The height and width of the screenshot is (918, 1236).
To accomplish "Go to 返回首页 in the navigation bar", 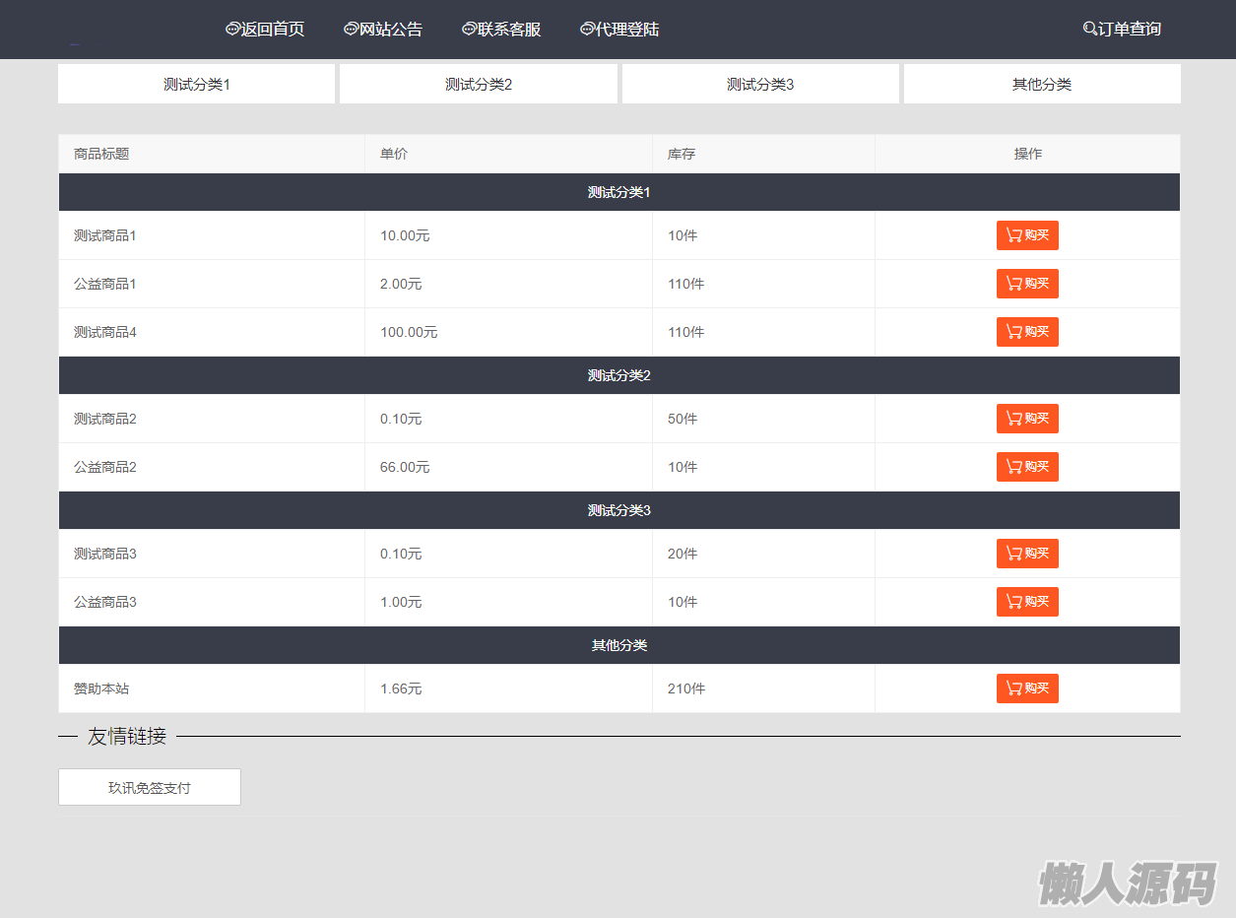I will click(265, 30).
